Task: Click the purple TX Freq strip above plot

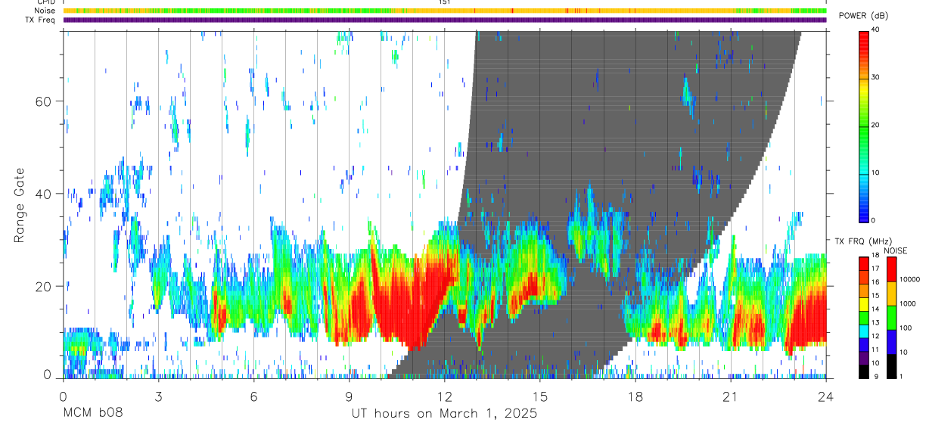Action: pyautogui.click(x=445, y=20)
